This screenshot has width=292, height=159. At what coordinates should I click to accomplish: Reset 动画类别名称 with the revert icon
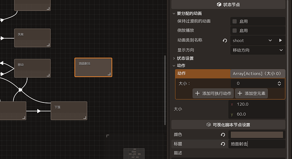(225, 40)
